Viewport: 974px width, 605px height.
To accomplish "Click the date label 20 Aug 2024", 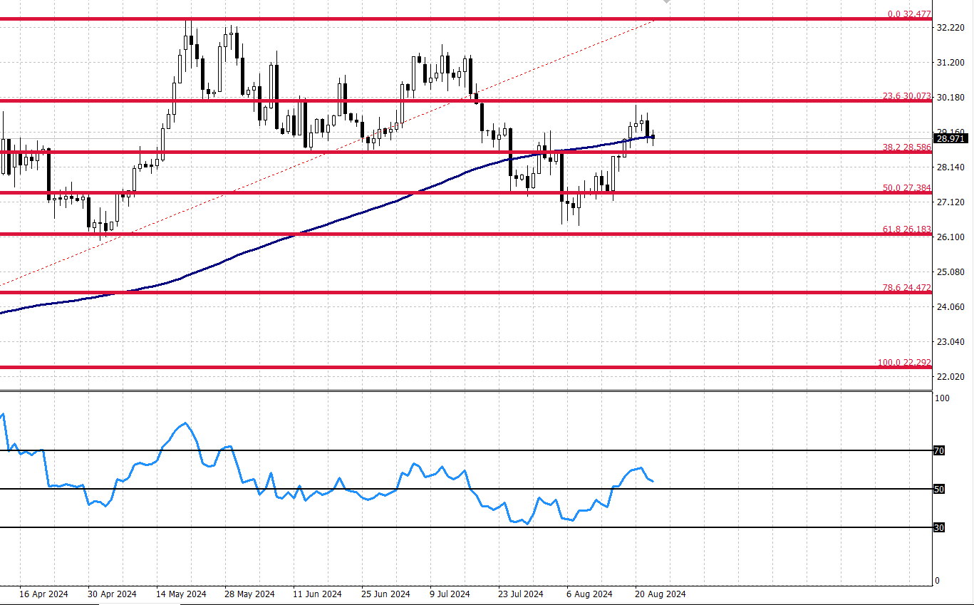I will (x=660, y=594).
